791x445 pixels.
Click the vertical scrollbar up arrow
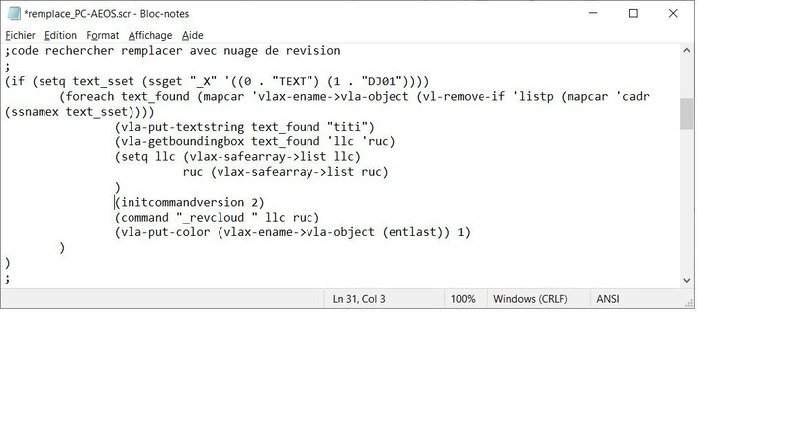685,50
